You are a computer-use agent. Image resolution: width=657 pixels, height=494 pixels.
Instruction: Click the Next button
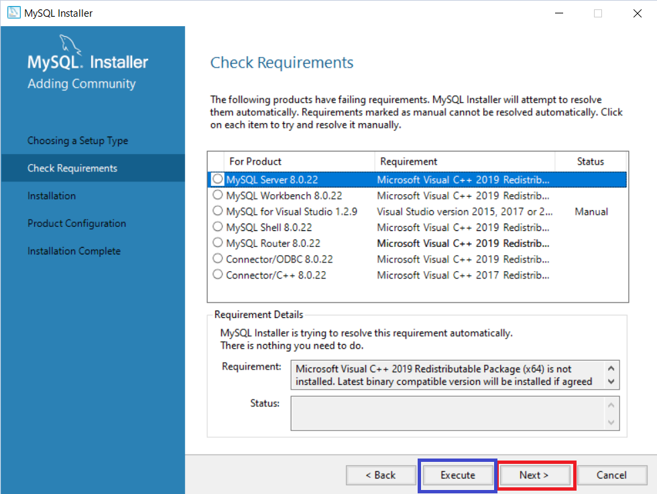(534, 475)
